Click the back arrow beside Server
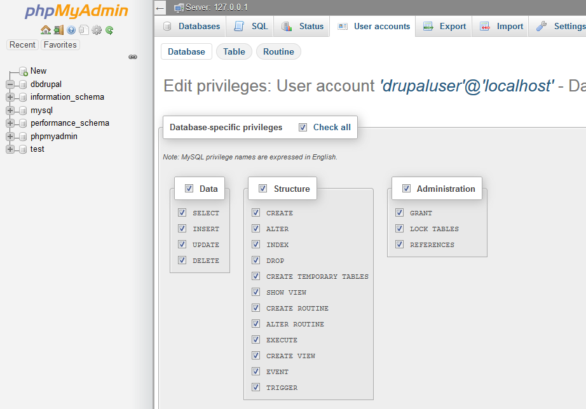Screen dimensions: 586x409 tap(160, 8)
